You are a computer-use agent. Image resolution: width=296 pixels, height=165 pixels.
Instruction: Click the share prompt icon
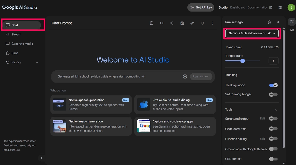[x=172, y=23]
